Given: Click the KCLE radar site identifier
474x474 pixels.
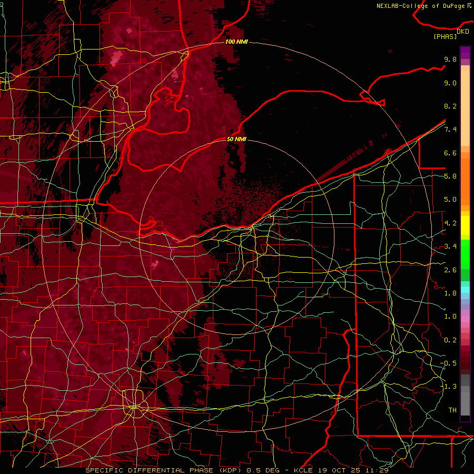Looking at the screenshot, I should click(303, 470).
